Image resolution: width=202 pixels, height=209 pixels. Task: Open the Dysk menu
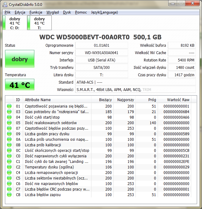click(67, 12)
